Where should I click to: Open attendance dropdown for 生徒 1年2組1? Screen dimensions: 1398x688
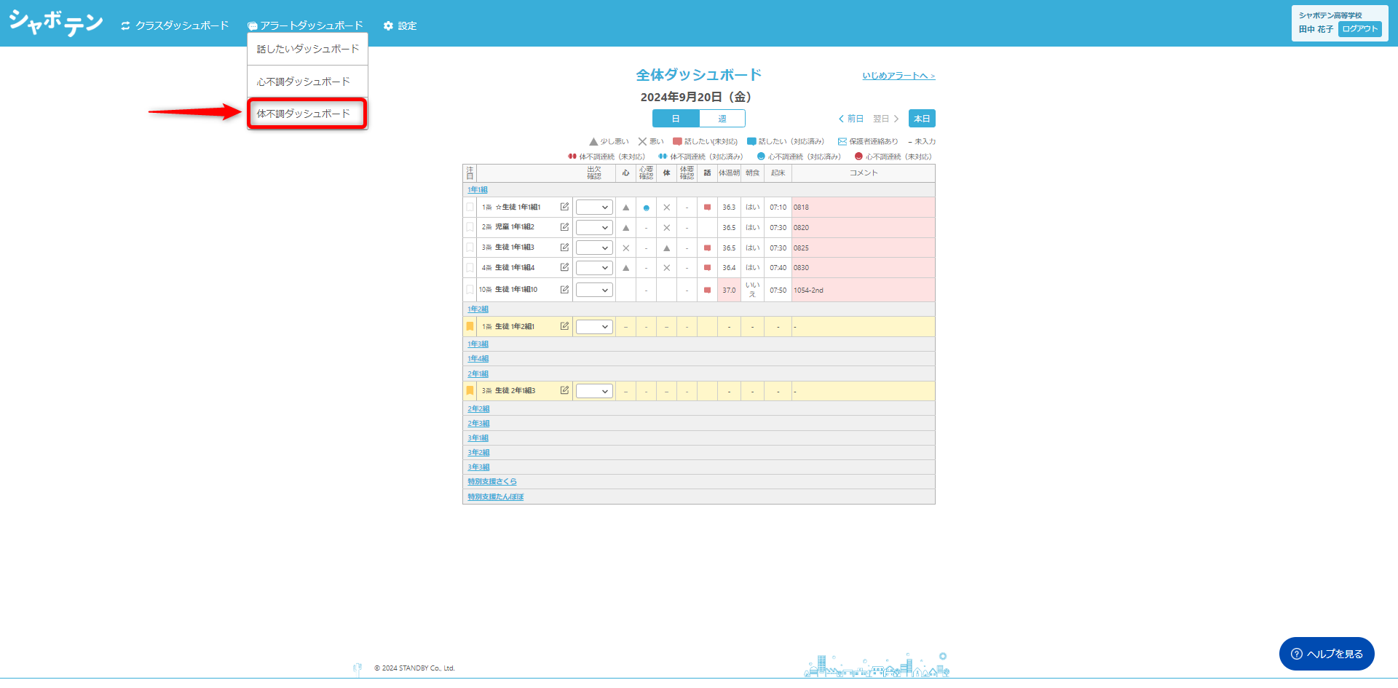pyautogui.click(x=594, y=327)
